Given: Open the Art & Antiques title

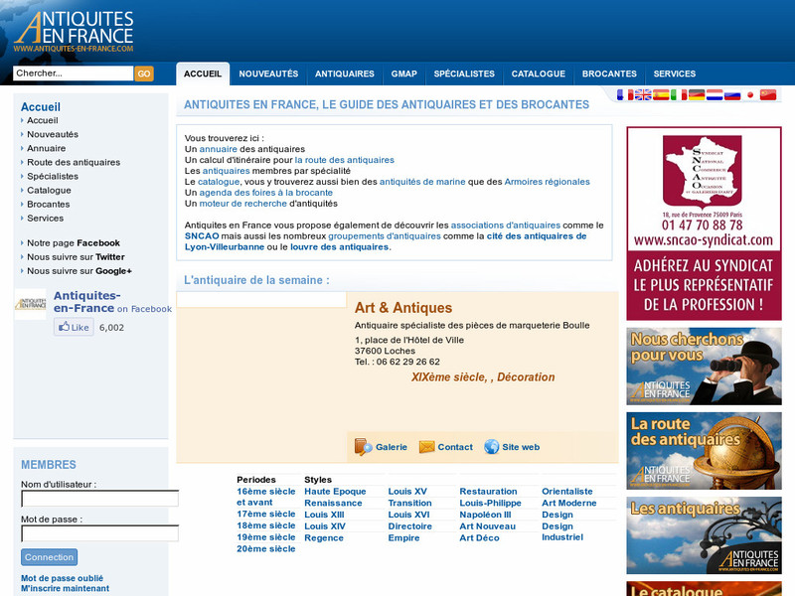Looking at the screenshot, I should pyautogui.click(x=403, y=308).
